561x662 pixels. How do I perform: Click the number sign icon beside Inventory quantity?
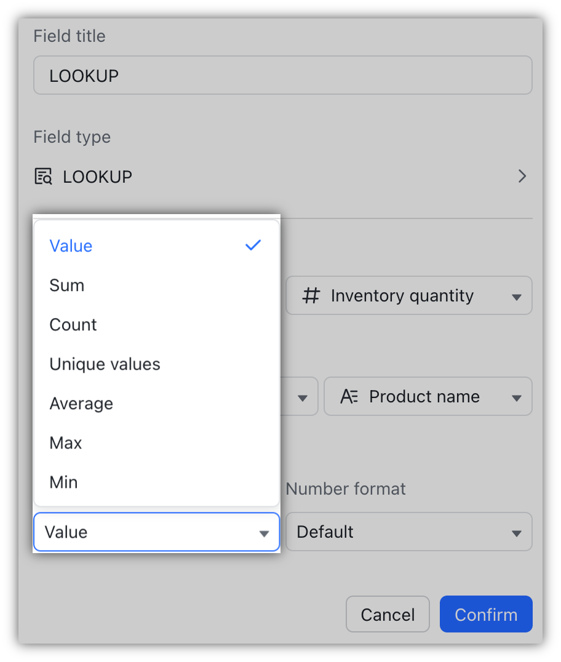(311, 295)
